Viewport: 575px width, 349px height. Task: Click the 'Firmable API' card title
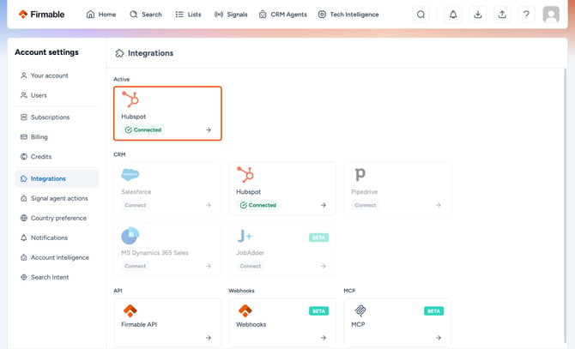point(139,324)
